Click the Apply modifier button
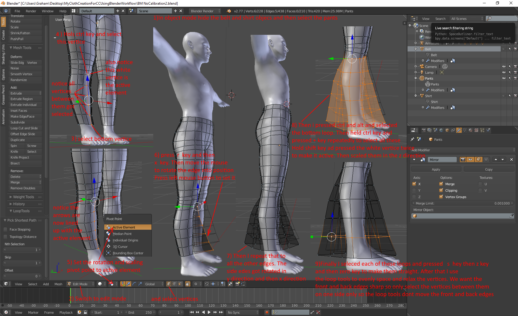Image resolution: width=518 pixels, height=316 pixels. pos(436,169)
